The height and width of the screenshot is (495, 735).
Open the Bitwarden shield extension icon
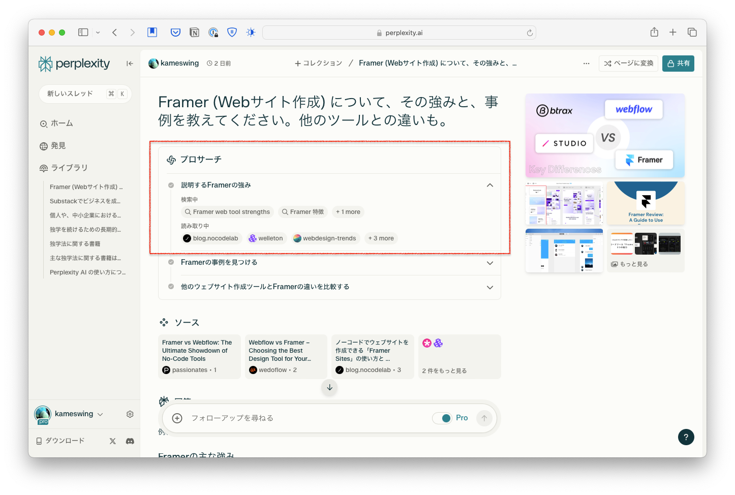[x=232, y=33]
